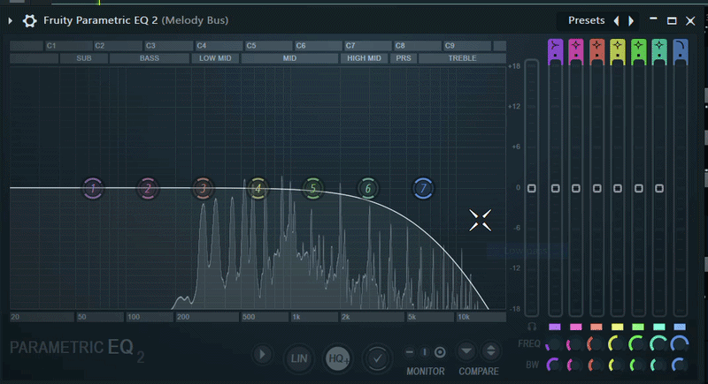Click the HIGH MID frequency range label
708x384 pixels.
click(x=364, y=58)
